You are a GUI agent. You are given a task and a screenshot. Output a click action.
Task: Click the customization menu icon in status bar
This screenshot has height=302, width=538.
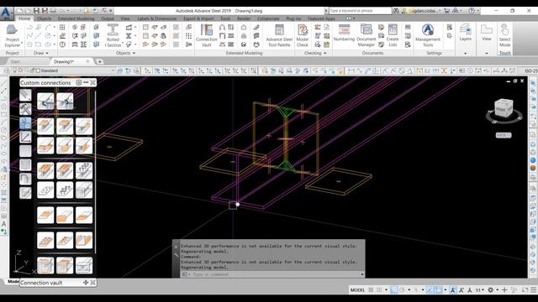click(x=534, y=290)
